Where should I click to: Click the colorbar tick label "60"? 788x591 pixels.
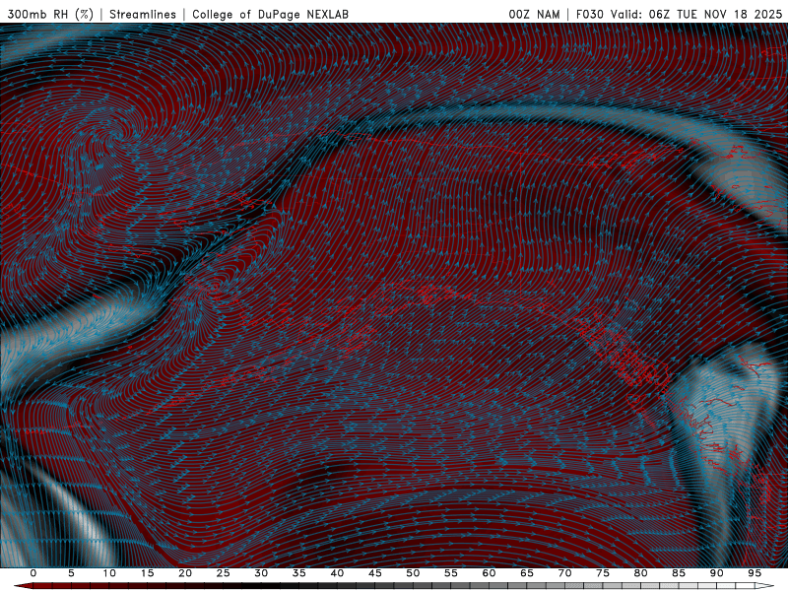[489, 573]
